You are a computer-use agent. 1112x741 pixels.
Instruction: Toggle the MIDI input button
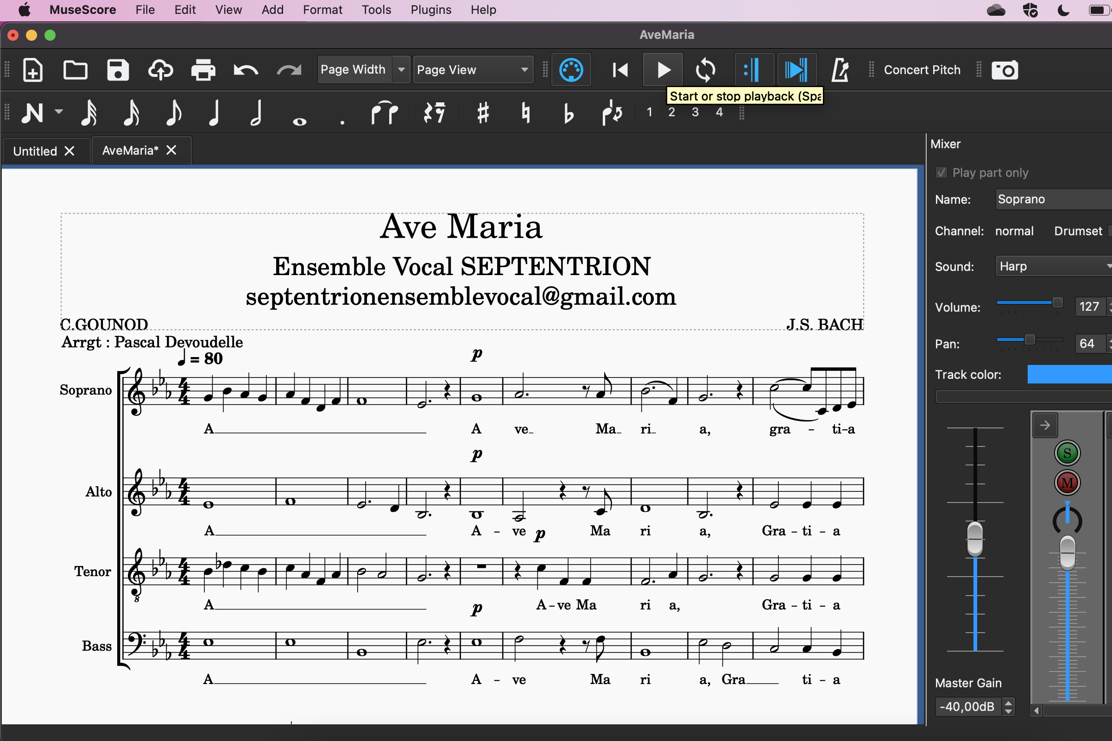(x=571, y=70)
